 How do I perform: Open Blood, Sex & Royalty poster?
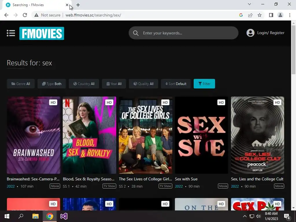(x=90, y=135)
